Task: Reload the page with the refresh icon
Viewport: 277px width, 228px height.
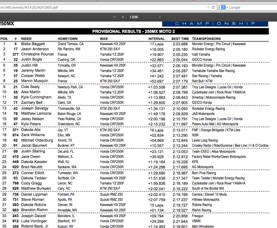Action: coord(213,7)
